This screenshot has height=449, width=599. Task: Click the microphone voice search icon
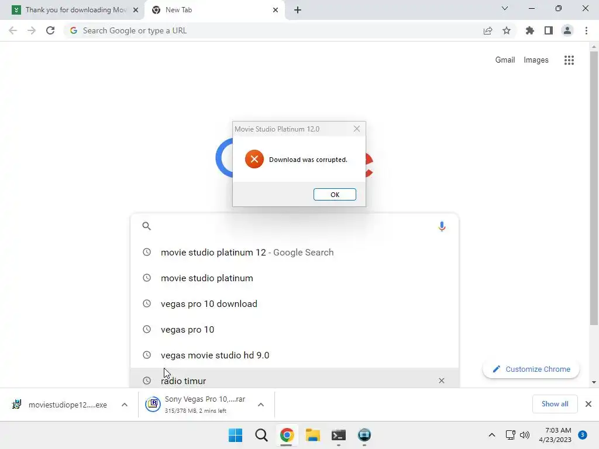(442, 226)
